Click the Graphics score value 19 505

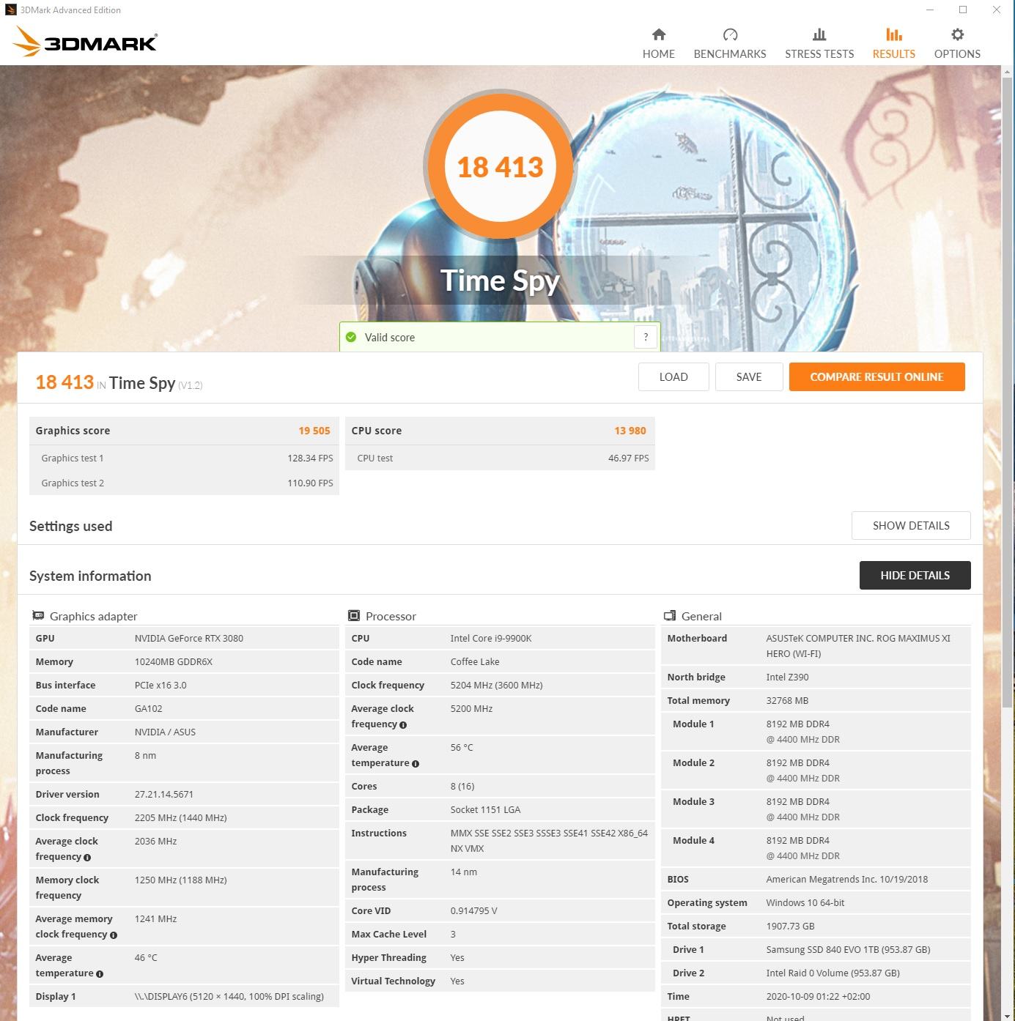tap(314, 431)
